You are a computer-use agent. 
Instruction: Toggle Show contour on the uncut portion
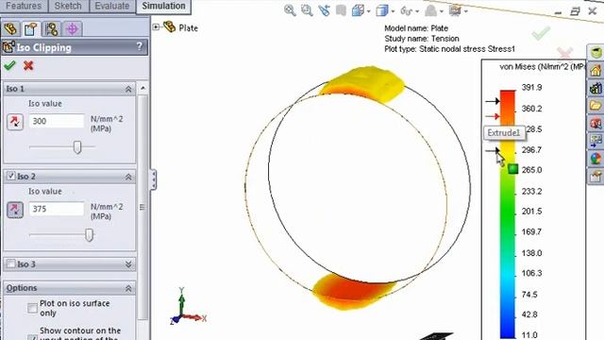(x=32, y=337)
